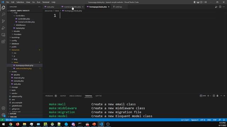Expand the Outline section

pos(13,114)
